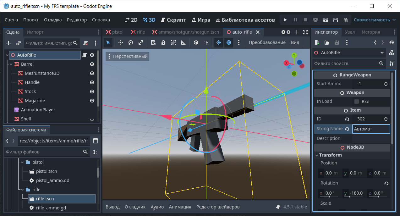Open the Проект menu
Screen dimensions: 400x216
[31, 20]
